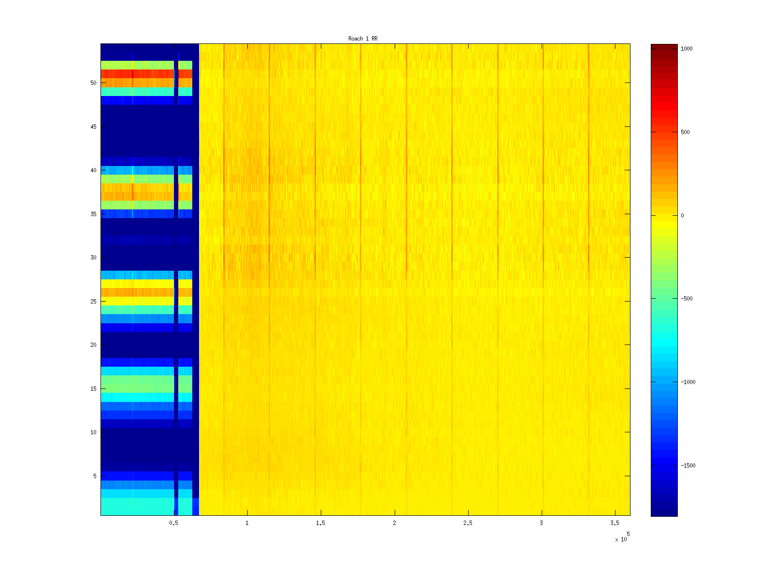Image resolution: width=773 pixels, height=579 pixels.
Task: Click the x-axis tick label 1.5
Action: coord(321,524)
